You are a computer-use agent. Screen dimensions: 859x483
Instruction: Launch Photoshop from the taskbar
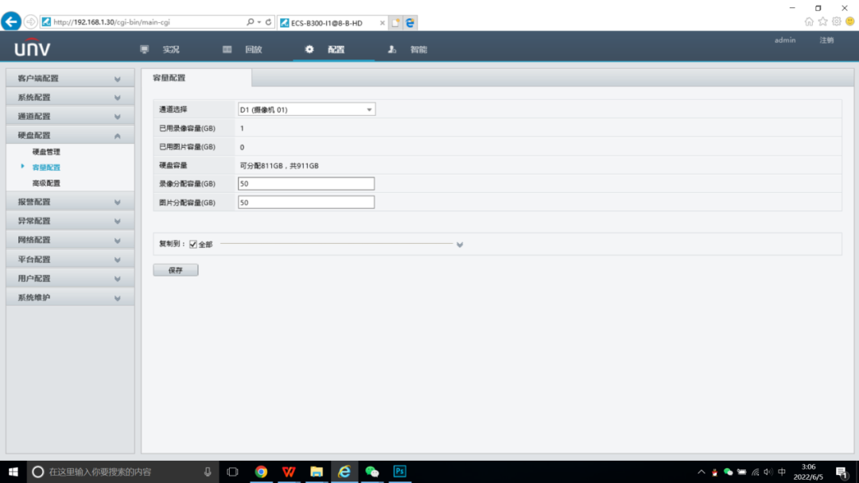[x=399, y=472]
